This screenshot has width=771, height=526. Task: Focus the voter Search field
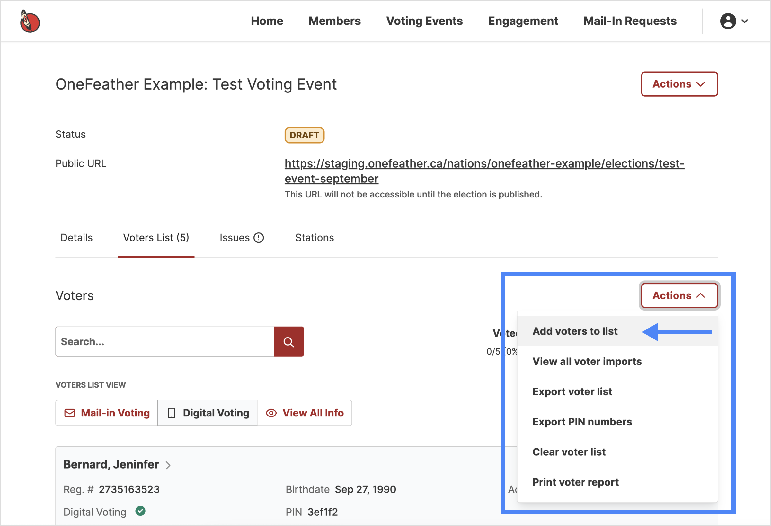pos(164,342)
